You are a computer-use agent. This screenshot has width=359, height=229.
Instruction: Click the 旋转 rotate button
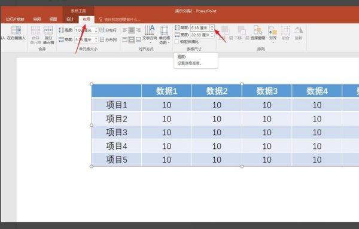[299, 34]
